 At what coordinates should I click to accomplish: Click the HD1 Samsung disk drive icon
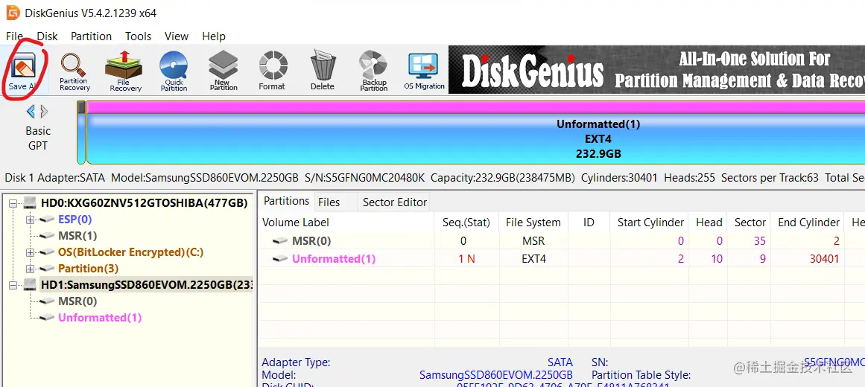(x=31, y=284)
